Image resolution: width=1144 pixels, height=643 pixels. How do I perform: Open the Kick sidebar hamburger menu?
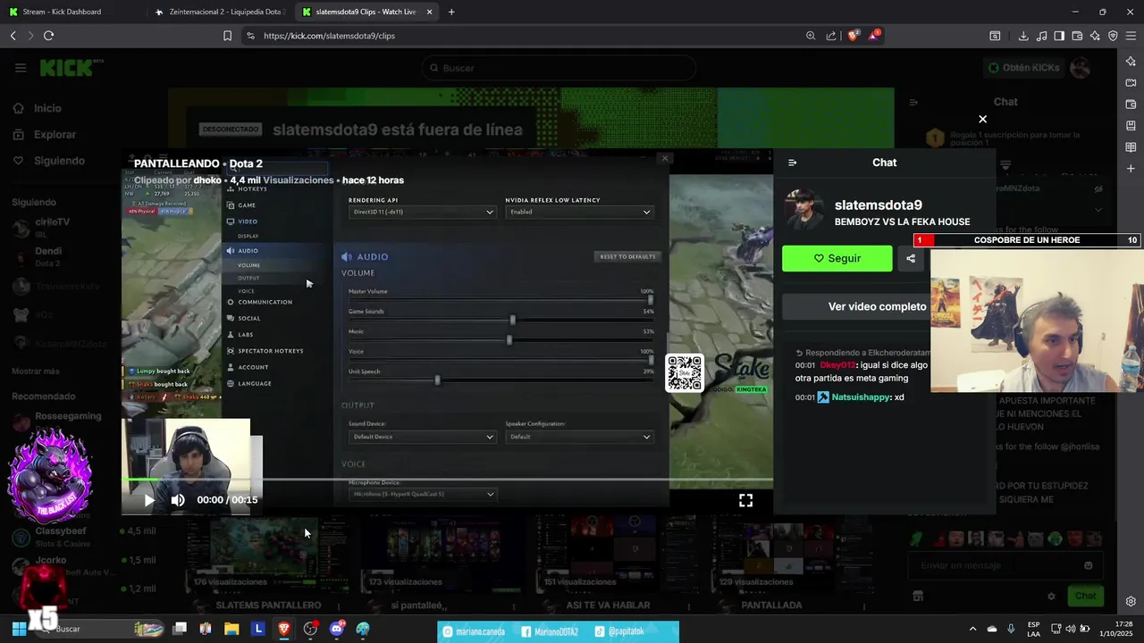click(21, 68)
